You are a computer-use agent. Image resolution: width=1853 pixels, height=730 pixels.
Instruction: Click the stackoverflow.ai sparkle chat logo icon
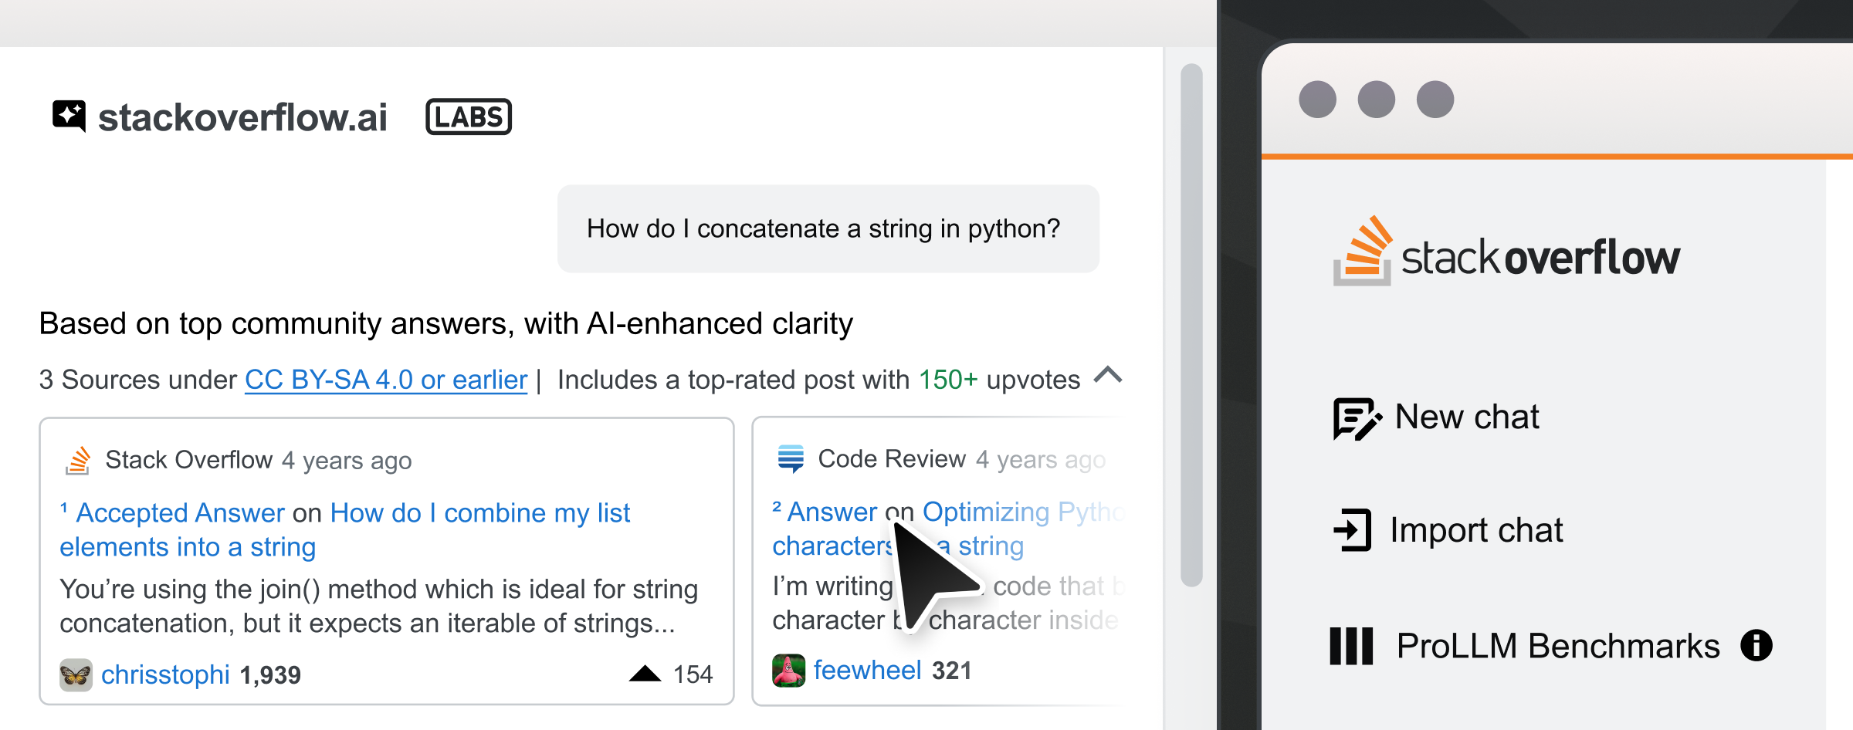tap(69, 116)
